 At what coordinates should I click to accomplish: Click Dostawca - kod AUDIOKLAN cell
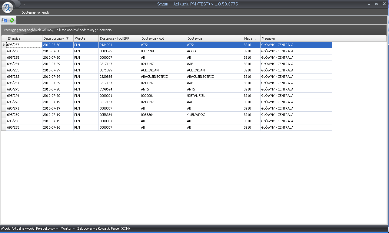(x=163, y=70)
